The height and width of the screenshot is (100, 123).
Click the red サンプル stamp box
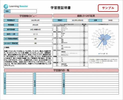coord(108,8)
